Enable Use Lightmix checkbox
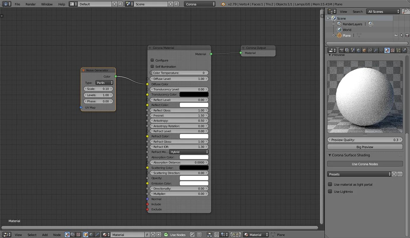The width and height of the screenshot is (410, 238). click(330, 191)
